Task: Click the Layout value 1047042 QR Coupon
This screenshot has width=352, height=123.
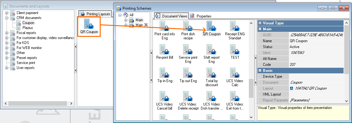Action: (316, 88)
